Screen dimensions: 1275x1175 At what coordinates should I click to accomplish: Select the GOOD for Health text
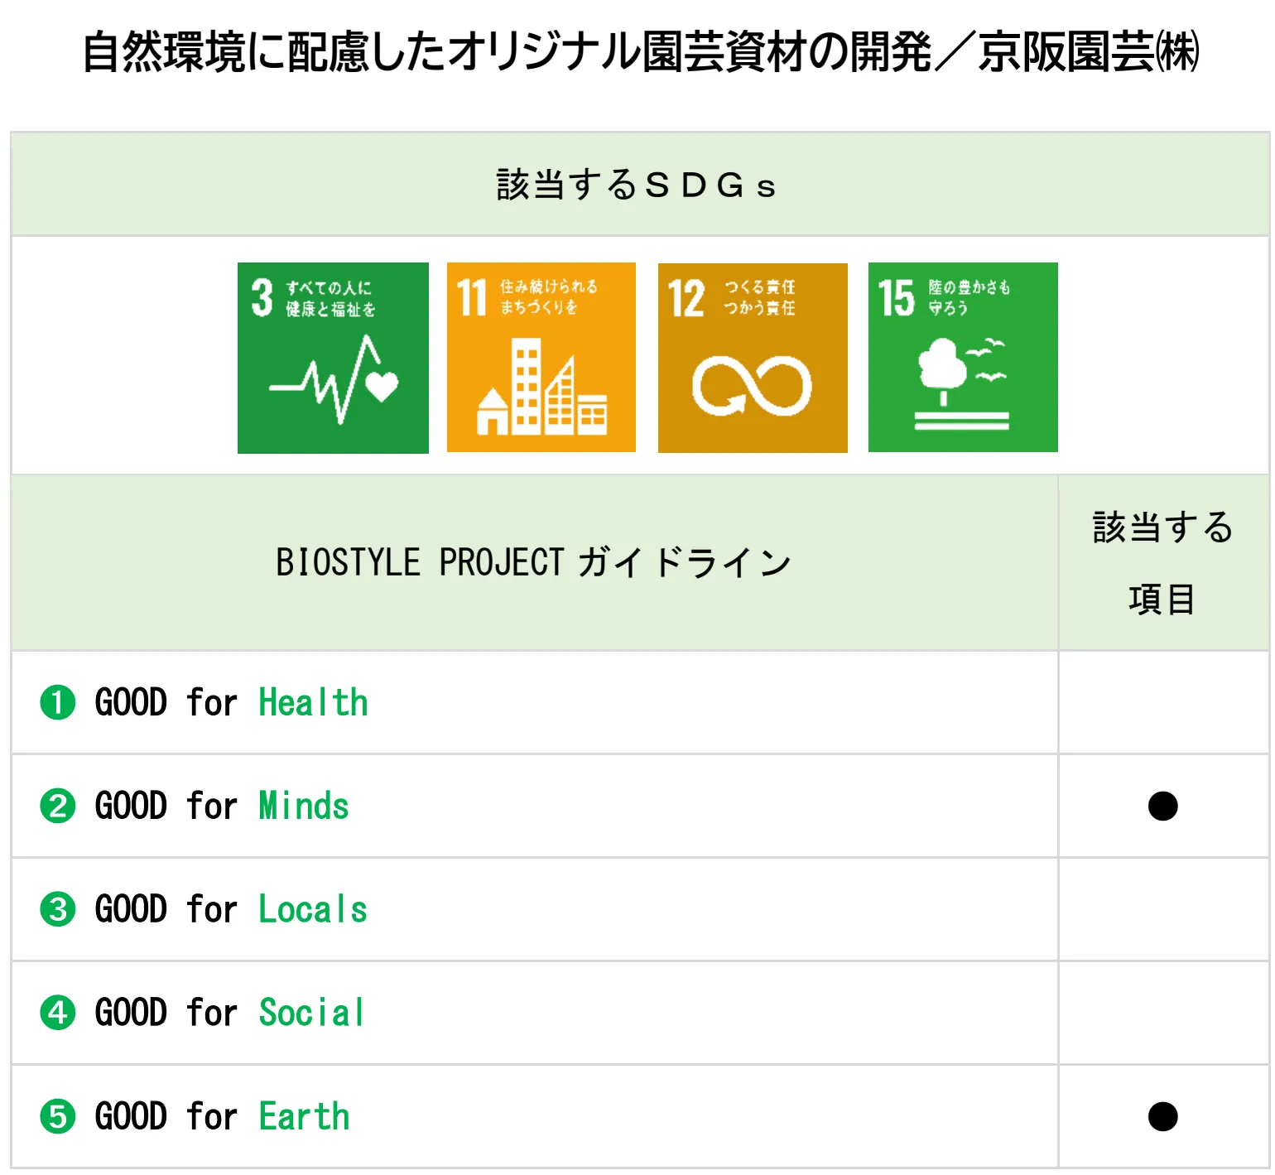231,703
